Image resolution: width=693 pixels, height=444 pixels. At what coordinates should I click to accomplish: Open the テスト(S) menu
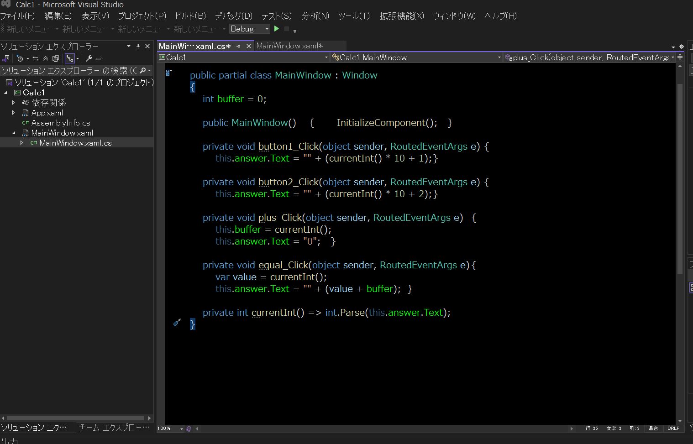276,16
